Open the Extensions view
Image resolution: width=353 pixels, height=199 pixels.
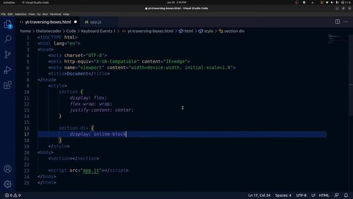pos(8,85)
